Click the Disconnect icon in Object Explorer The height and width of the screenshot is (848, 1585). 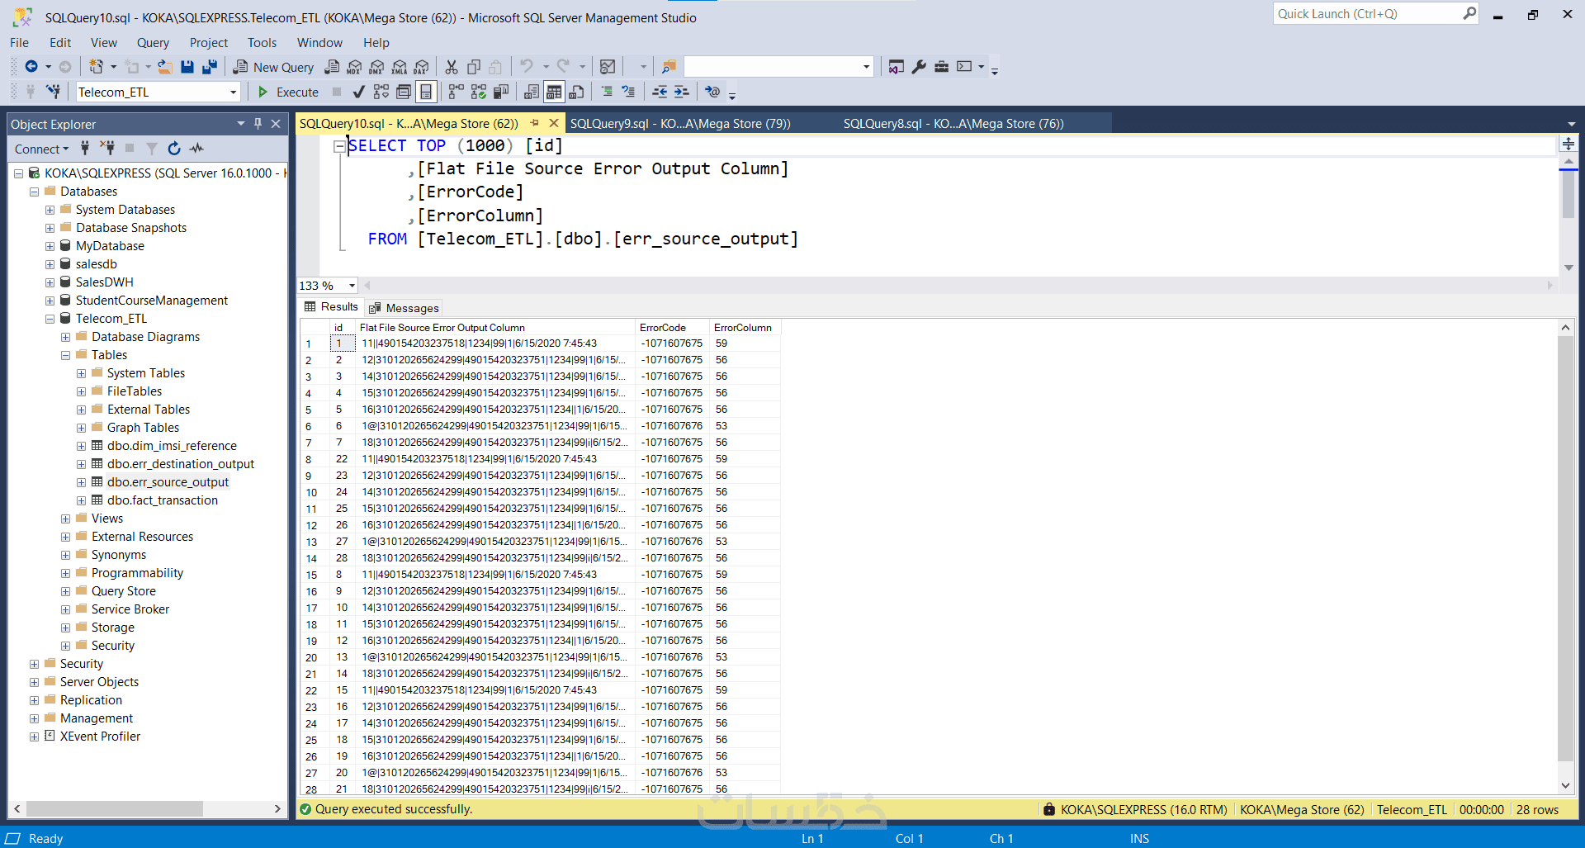point(107,149)
